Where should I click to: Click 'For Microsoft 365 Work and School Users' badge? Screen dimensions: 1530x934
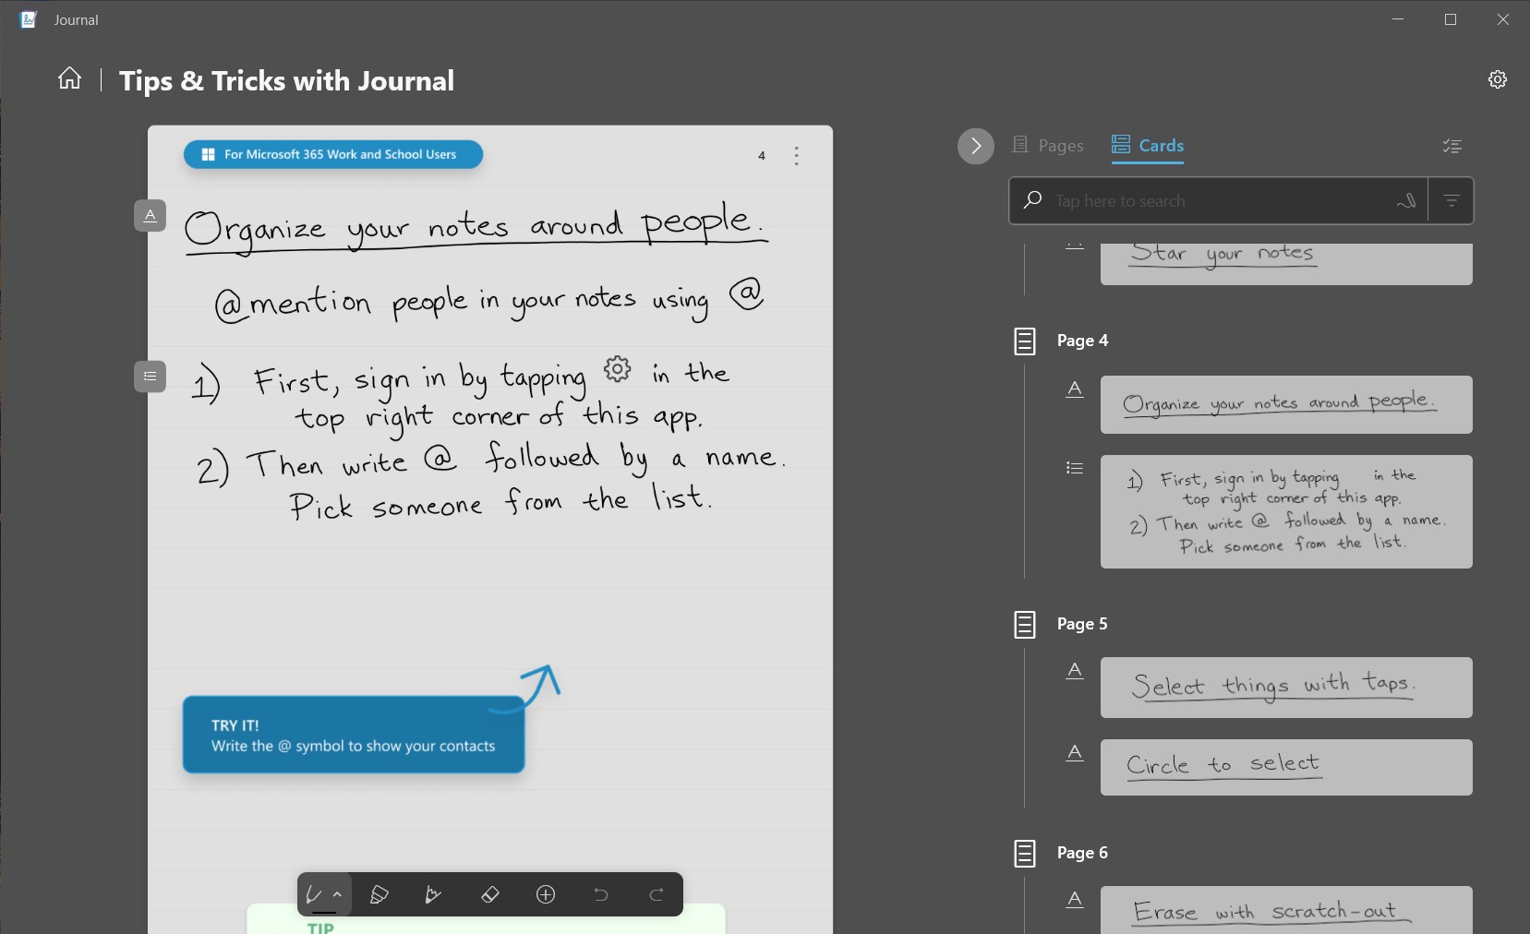pos(333,154)
